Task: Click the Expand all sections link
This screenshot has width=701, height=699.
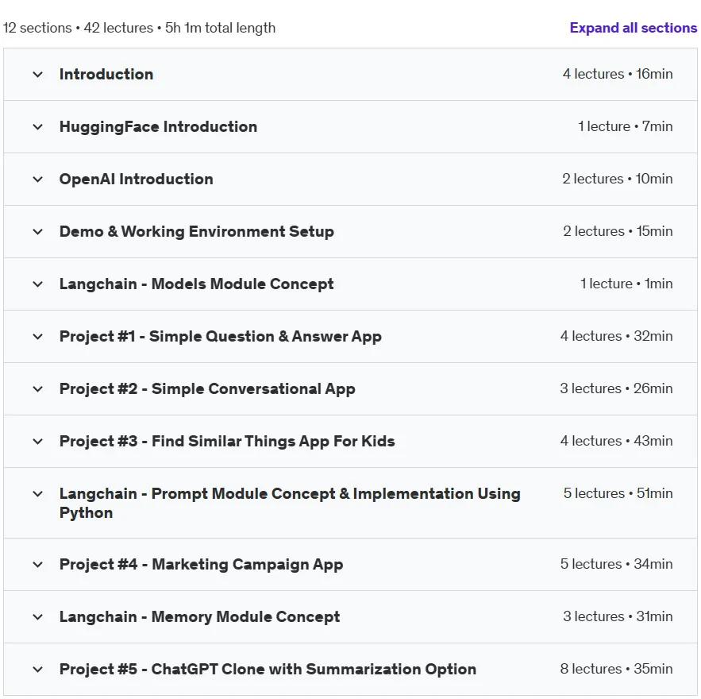Action: coord(633,28)
